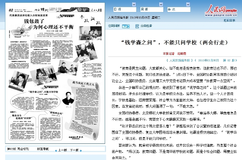This screenshot has width=242, height=160.
Task: Go to previous page with 上一版
Action: pyautogui.click(x=61, y=149)
